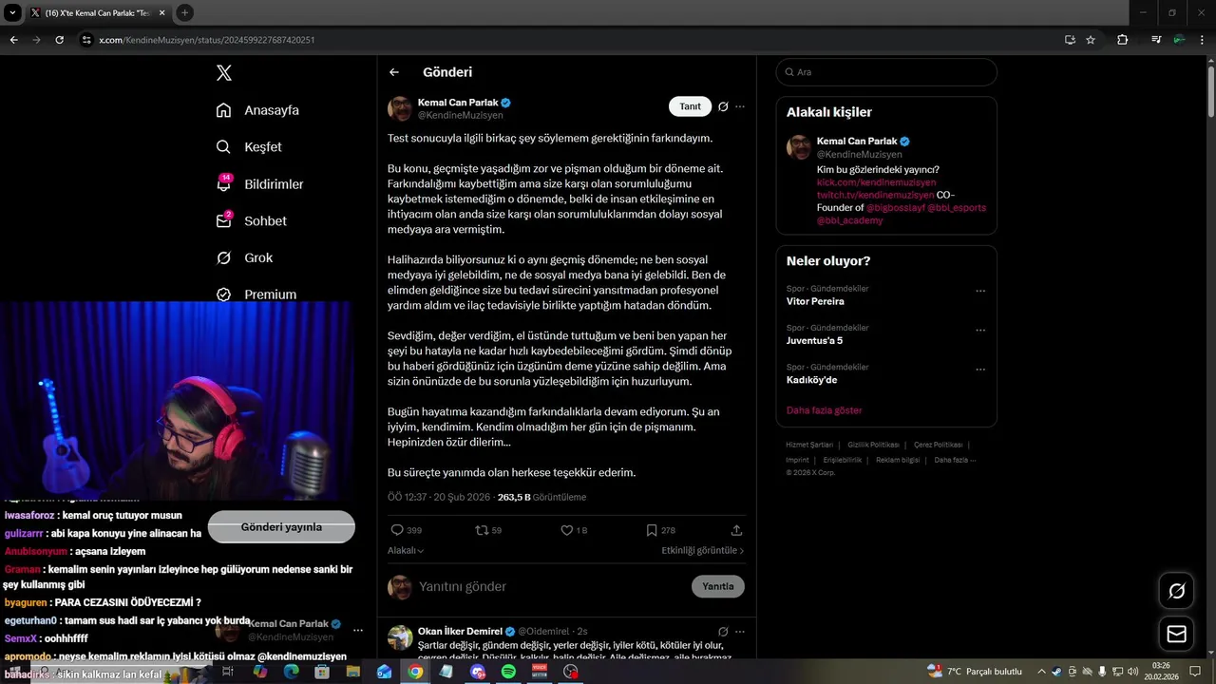
Task: Open Anasayfa home in the sidebar
Action: [x=257, y=110]
